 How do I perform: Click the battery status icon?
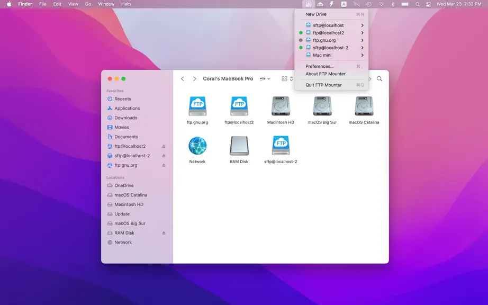pos(405,4)
